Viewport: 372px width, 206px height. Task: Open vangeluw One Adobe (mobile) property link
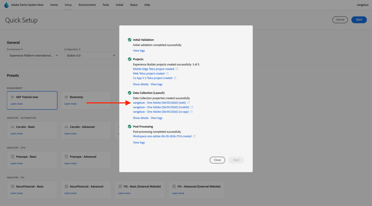pos(161,107)
